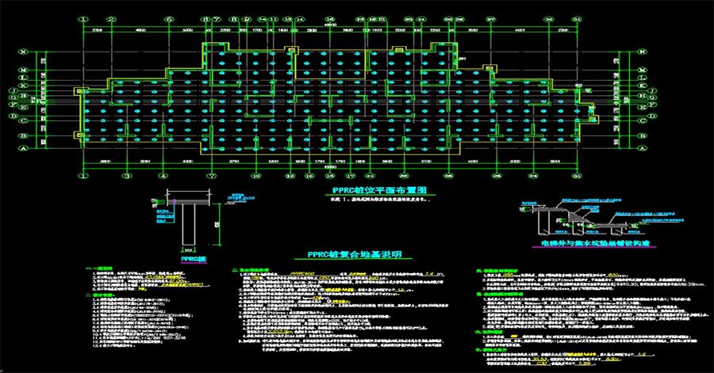The width and height of the screenshot is (714, 373).
Task: Select axis bubble 31 at top-right of plan
Action: 576,17
